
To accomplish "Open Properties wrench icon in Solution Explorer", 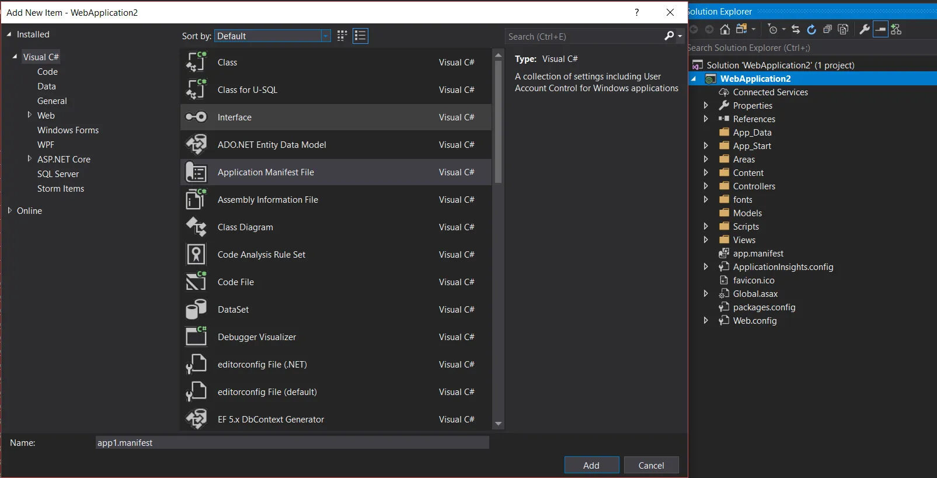I will 865,29.
